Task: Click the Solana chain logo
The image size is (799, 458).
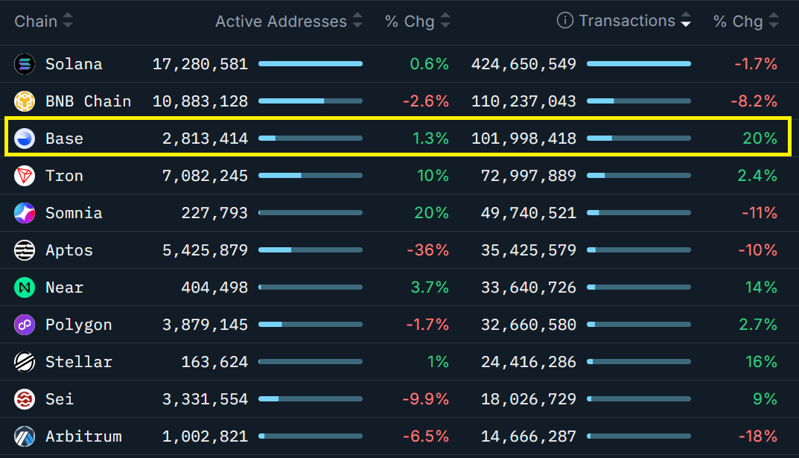Action: point(24,64)
